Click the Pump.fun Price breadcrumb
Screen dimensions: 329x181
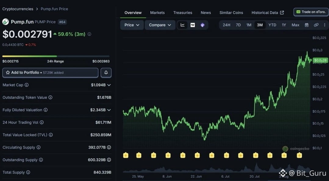[x=54, y=9]
